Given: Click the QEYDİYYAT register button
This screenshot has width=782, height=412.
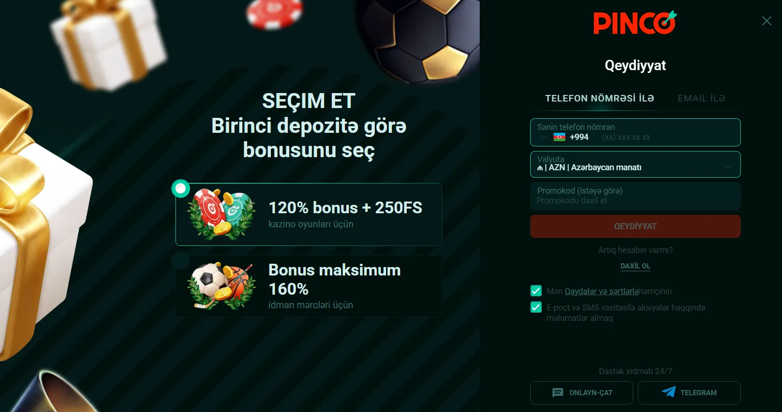Looking at the screenshot, I should pos(635,226).
